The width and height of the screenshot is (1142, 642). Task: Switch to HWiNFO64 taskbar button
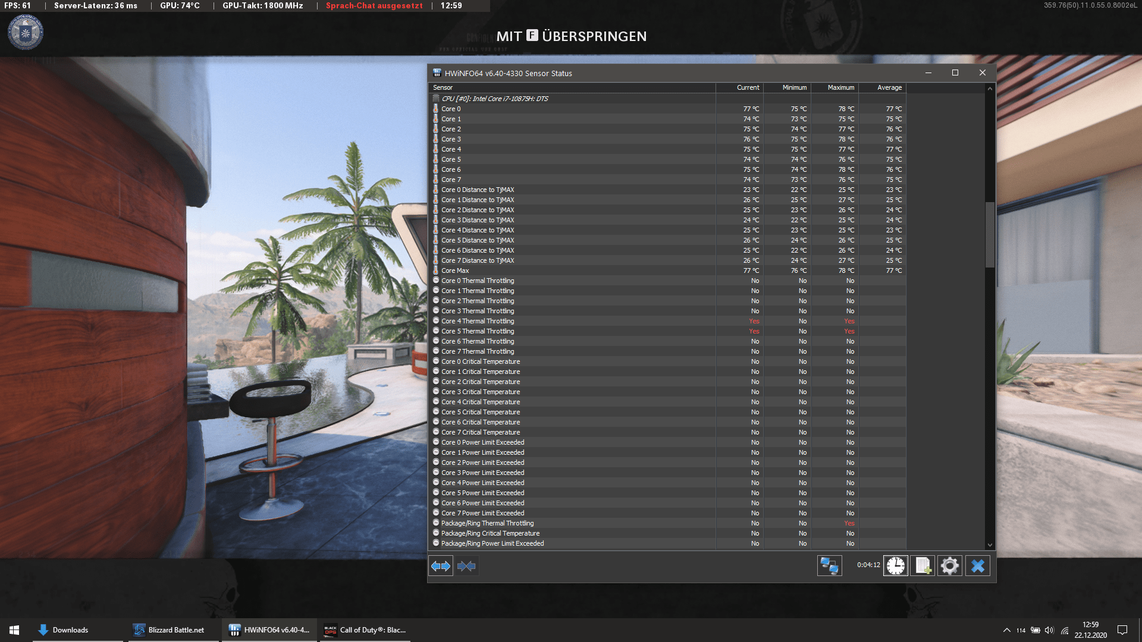(x=269, y=630)
